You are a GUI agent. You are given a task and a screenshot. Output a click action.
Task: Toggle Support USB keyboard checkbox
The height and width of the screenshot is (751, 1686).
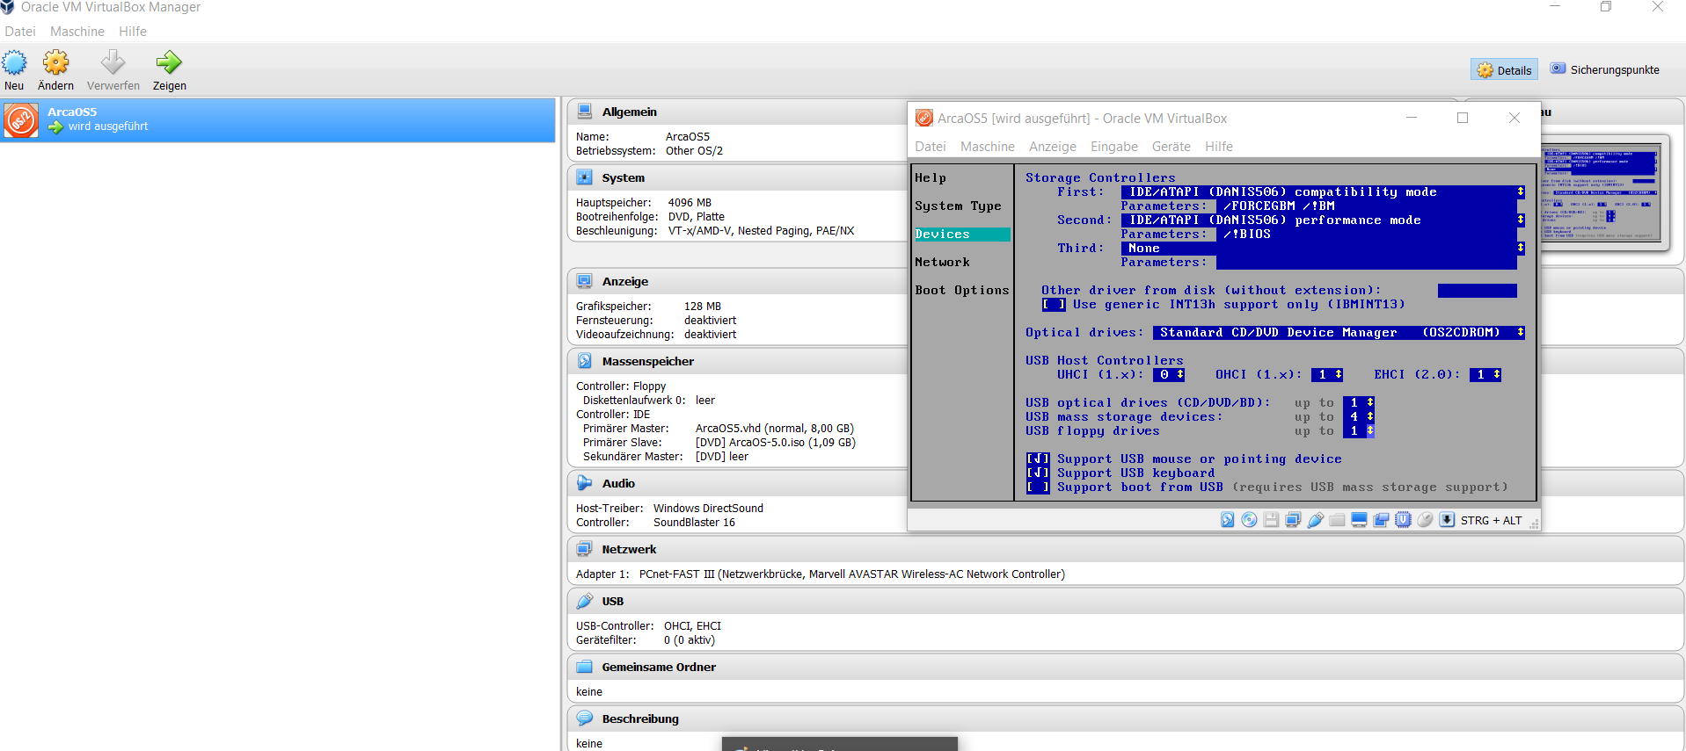click(1038, 473)
